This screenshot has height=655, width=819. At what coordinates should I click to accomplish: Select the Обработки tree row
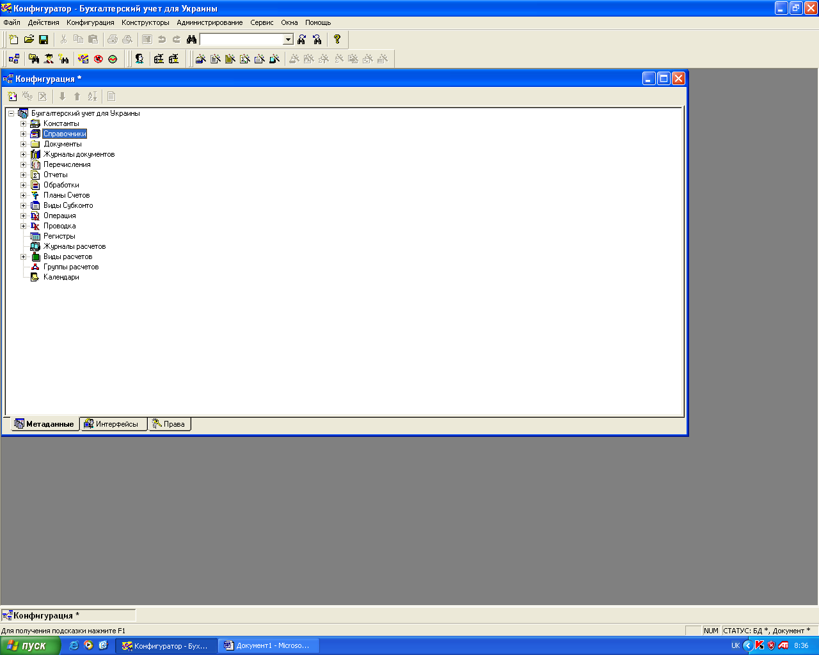click(61, 185)
